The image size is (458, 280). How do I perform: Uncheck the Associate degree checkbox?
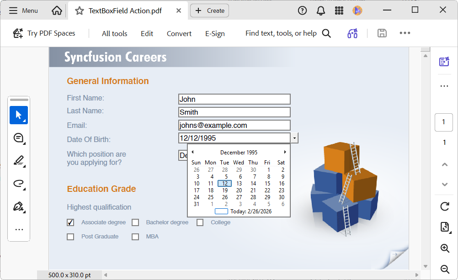70,222
